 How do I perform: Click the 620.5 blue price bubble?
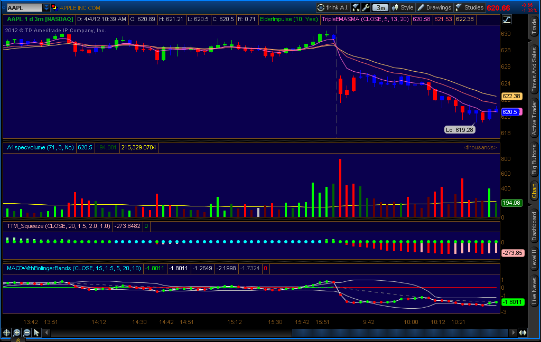(x=510, y=112)
